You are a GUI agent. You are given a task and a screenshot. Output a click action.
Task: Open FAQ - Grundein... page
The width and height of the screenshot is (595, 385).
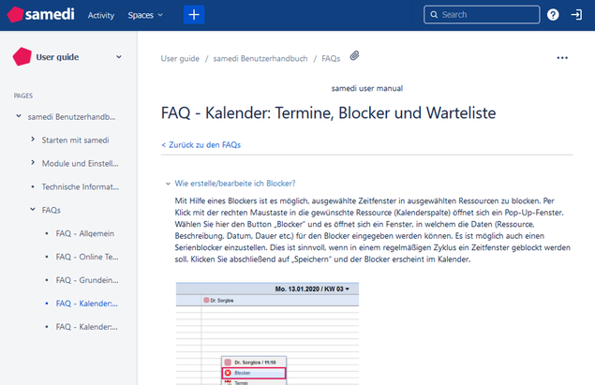[x=87, y=280]
